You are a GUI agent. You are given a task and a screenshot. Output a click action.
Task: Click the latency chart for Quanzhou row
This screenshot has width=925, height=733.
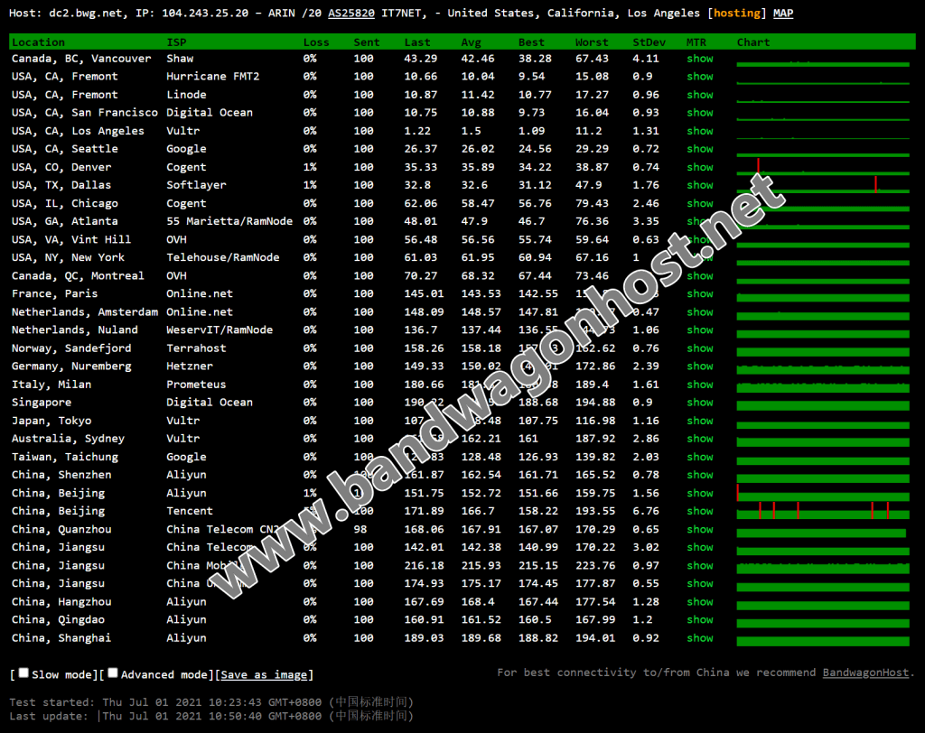[x=821, y=532]
